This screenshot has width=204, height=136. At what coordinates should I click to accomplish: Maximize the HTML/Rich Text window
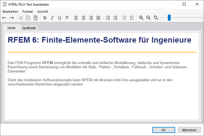(x=184, y=4)
